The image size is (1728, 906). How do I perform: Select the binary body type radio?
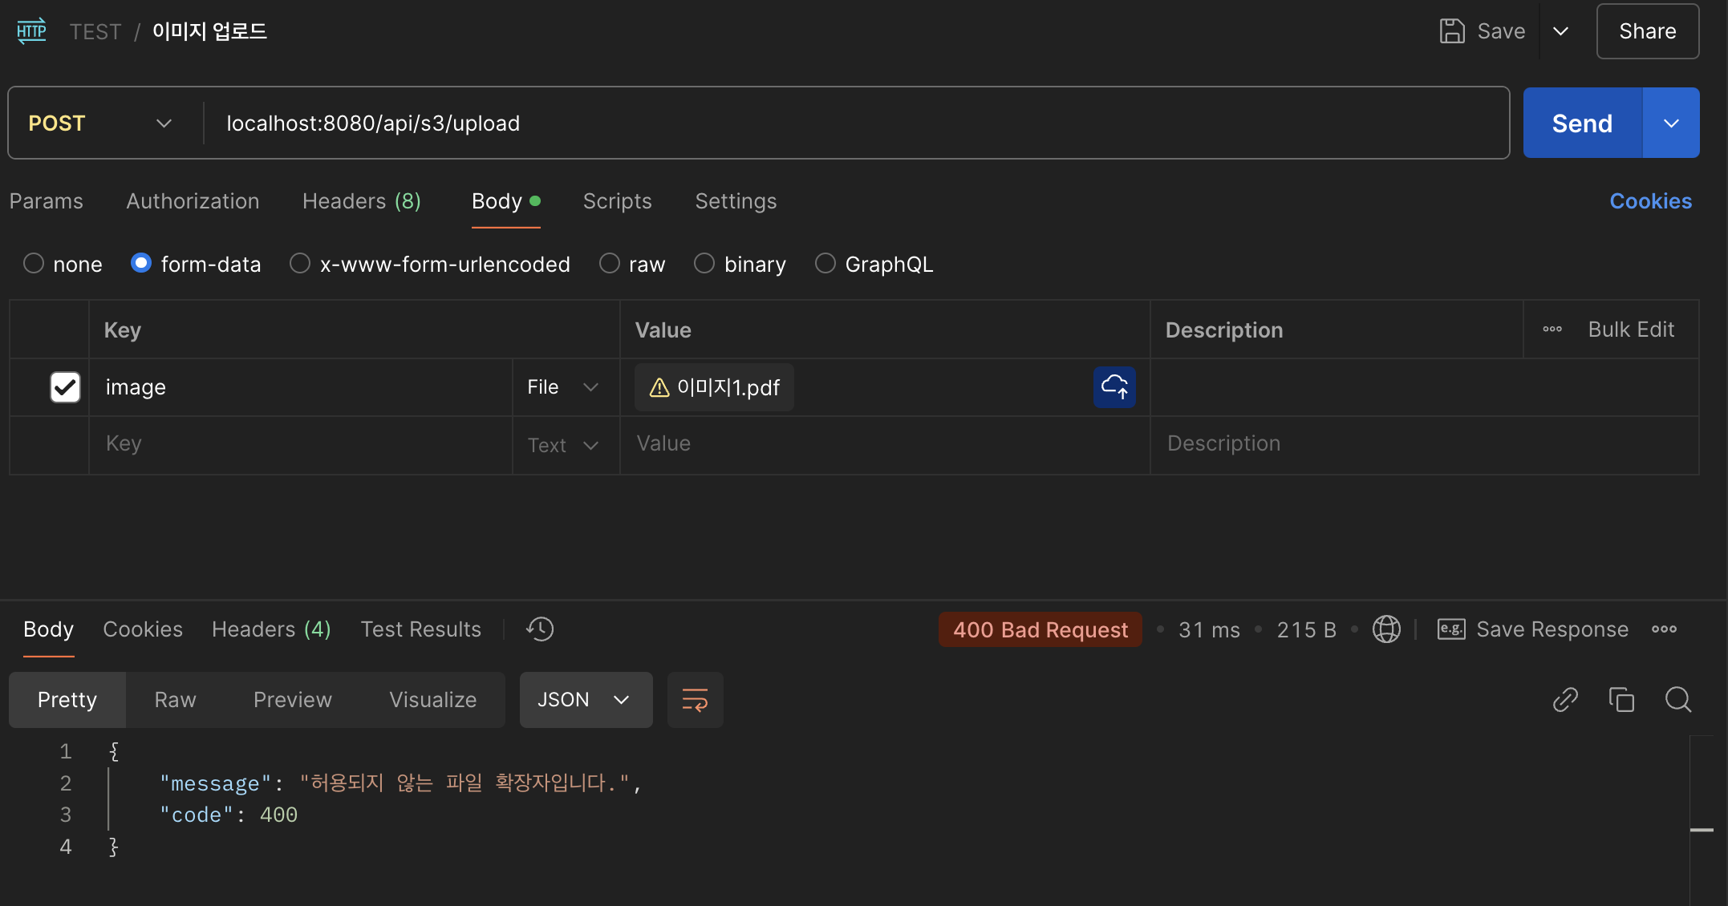click(704, 264)
